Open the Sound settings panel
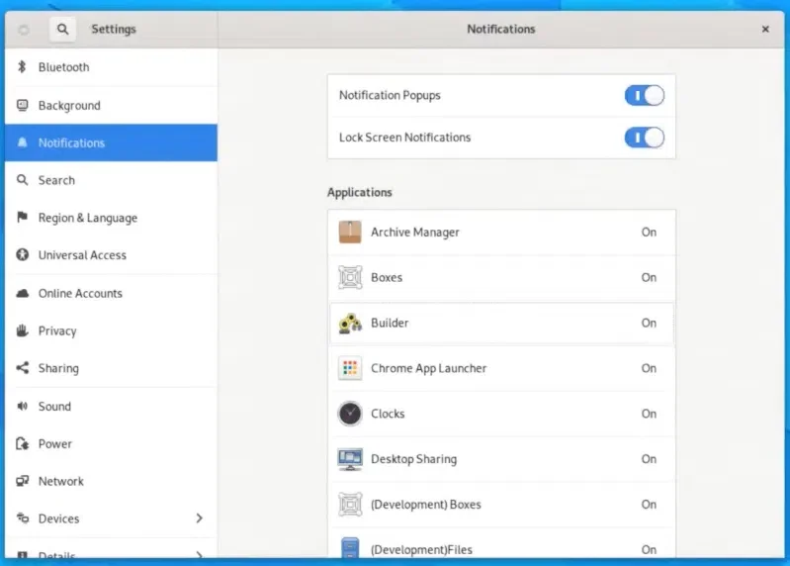Screen dimensions: 790x566 point(112,407)
